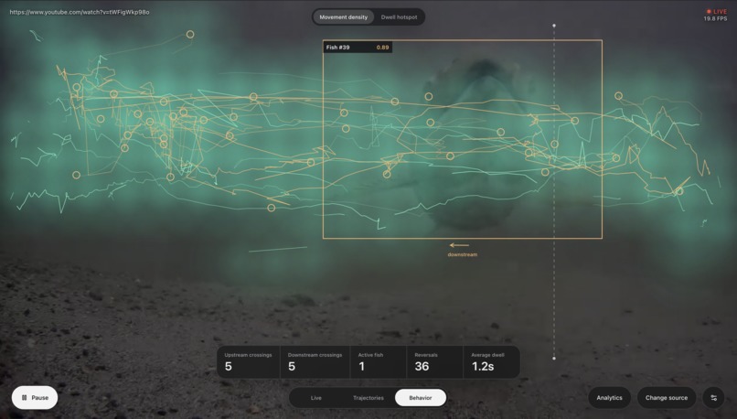Click the LIVE status indicator
Image resolution: width=737 pixels, height=419 pixels.
717,11
